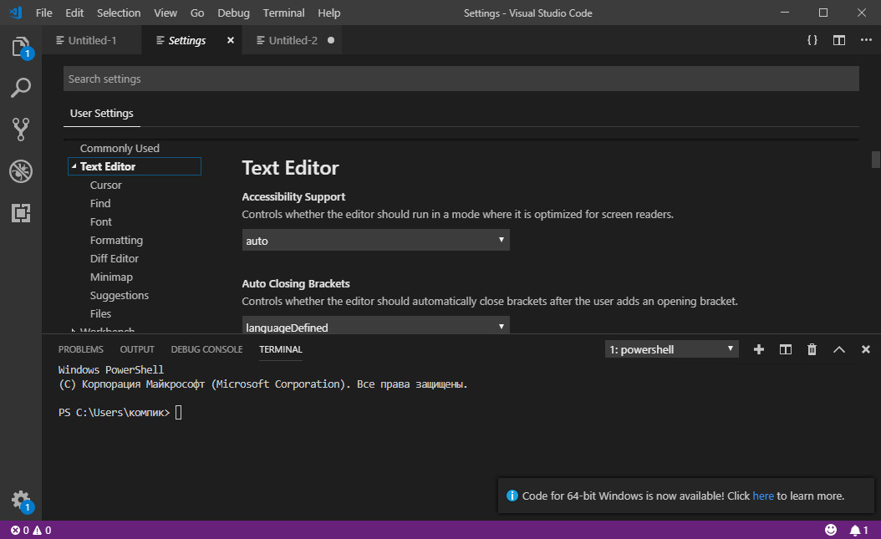
Task: Open the Help menu
Action: (328, 13)
